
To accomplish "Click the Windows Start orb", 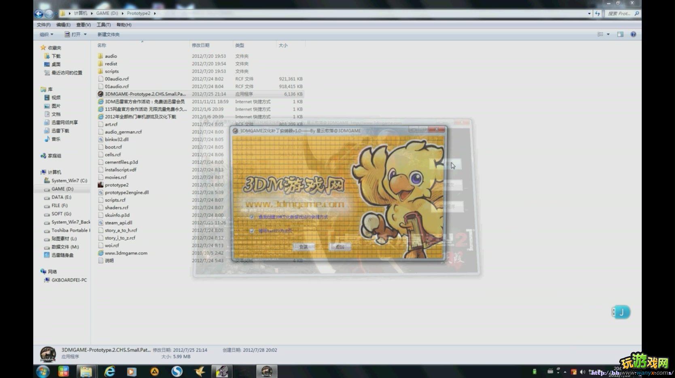I will (42, 372).
